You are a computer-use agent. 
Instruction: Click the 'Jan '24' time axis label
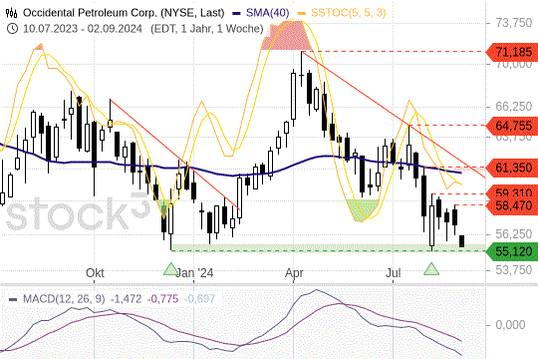(194, 273)
